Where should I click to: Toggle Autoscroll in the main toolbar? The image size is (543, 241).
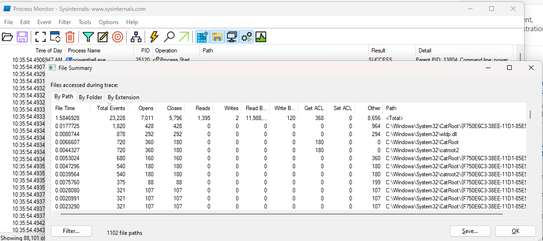[x=55, y=37]
